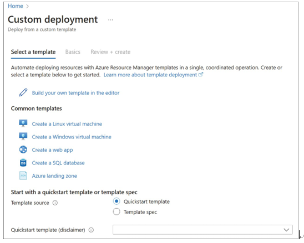Click the Linux virtual machine monitor icon
The height and width of the screenshot is (243, 304).
pos(23,123)
